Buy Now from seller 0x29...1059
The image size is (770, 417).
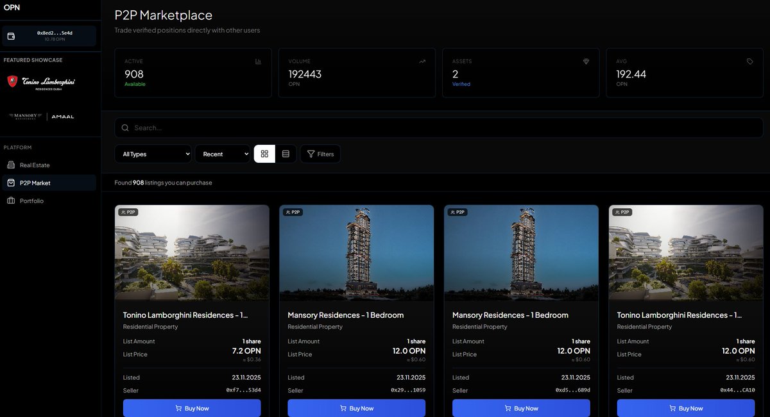click(x=356, y=408)
